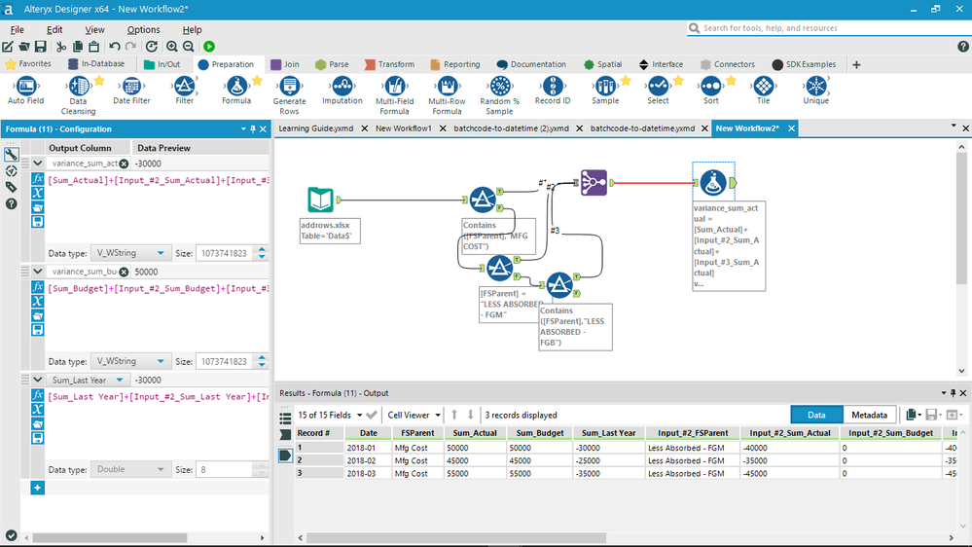Add a new expression with plus button
Image resolution: width=972 pixels, height=547 pixels.
(x=37, y=488)
